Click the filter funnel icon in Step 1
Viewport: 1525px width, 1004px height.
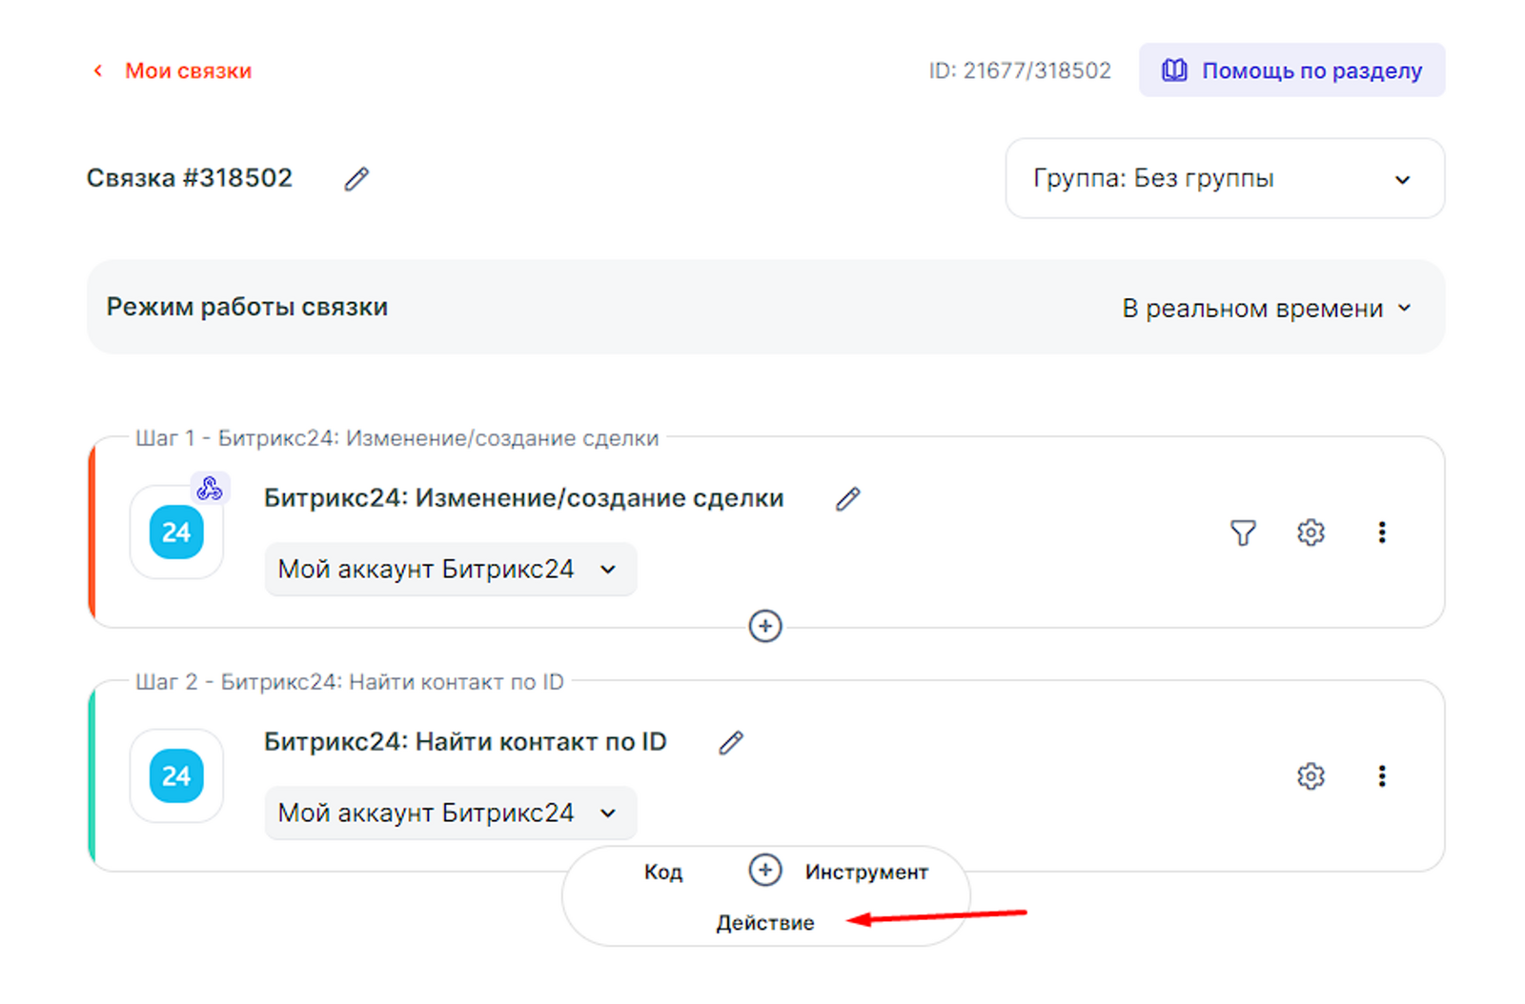point(1243,532)
